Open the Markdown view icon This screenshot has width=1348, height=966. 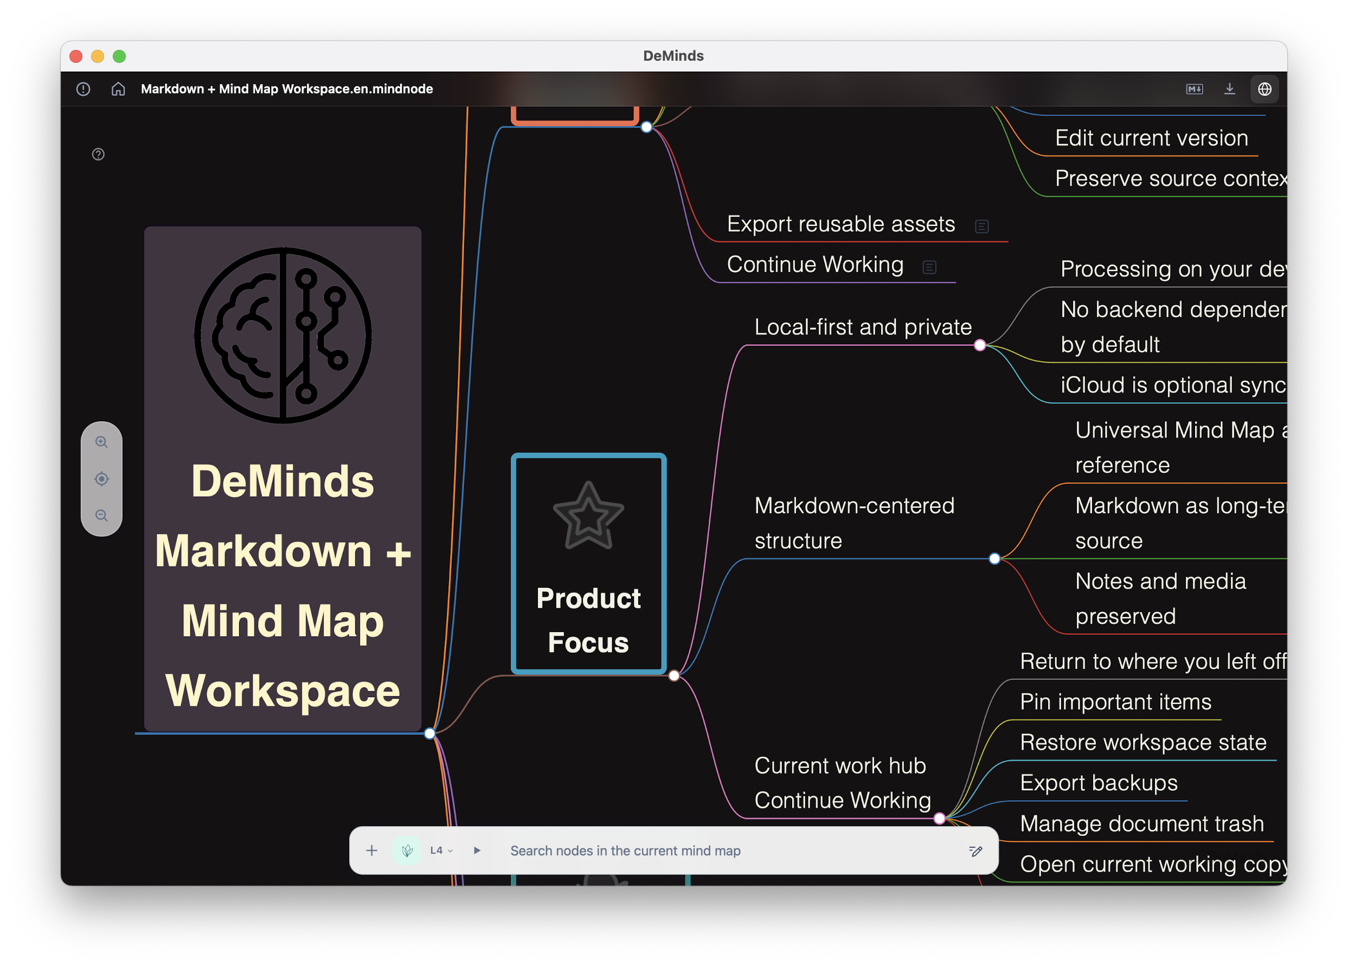coord(1194,89)
